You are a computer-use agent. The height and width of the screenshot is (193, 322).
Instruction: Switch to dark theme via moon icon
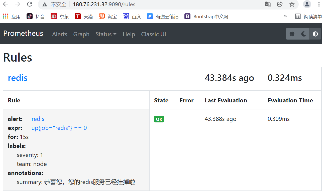click(303, 34)
